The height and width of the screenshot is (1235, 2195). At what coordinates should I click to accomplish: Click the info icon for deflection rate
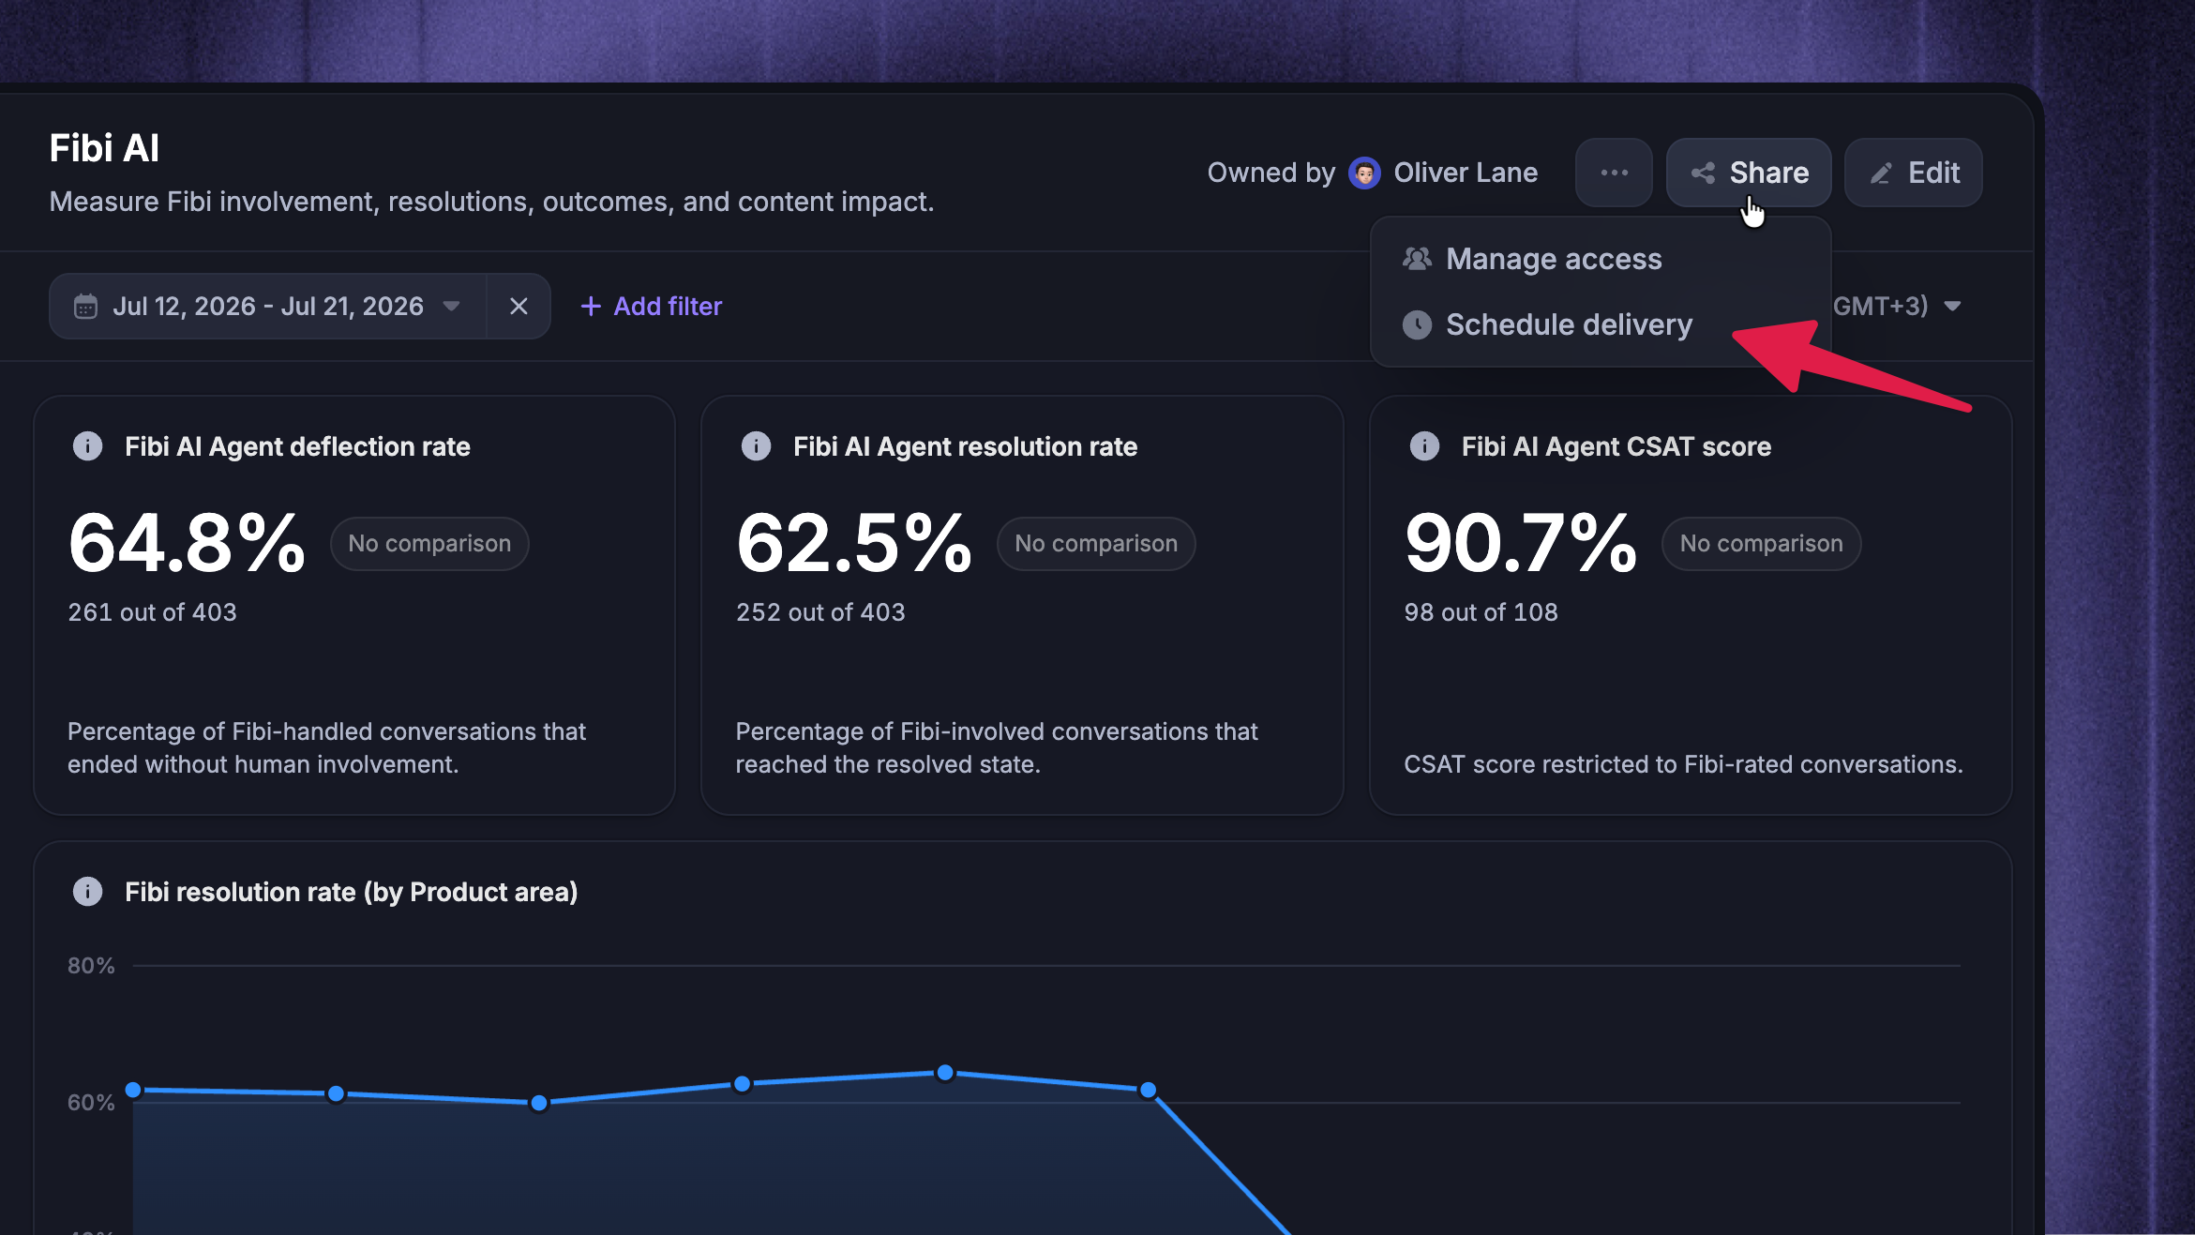point(88,446)
